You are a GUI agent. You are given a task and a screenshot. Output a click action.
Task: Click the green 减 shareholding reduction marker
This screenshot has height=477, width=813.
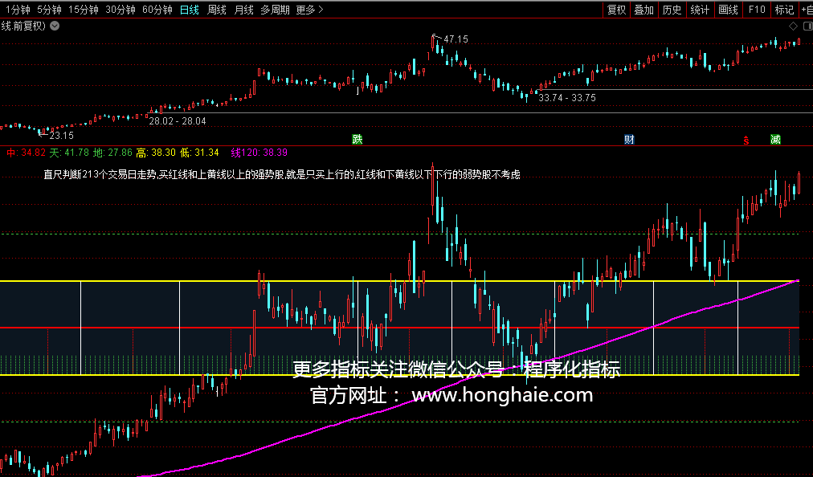click(775, 140)
